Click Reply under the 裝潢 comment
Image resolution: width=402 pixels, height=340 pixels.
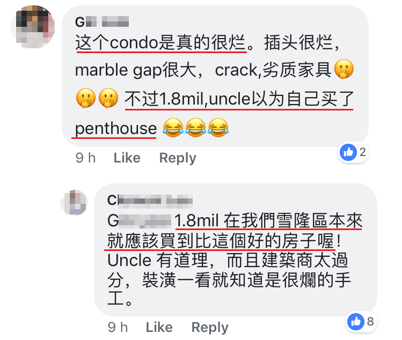(210, 327)
